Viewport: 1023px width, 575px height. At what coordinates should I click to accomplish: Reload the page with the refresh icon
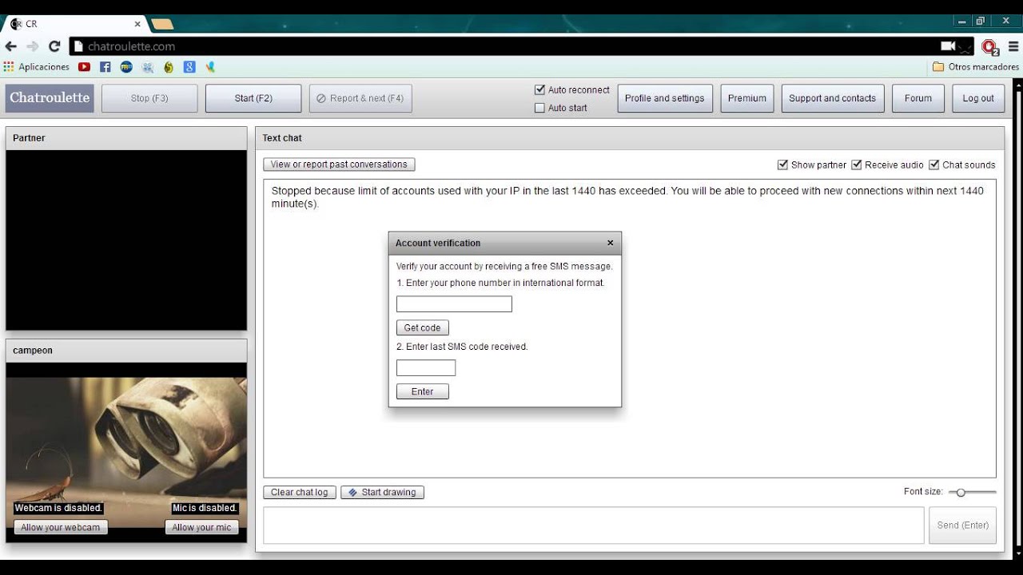pos(54,46)
